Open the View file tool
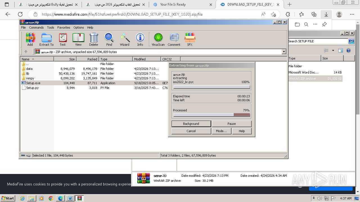Viewport: 360px width, 202px height. pos(78,39)
